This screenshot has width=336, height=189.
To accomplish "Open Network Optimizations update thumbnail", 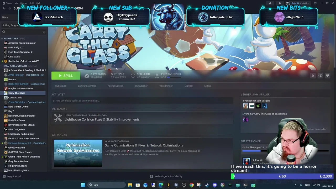I will click(78, 153).
